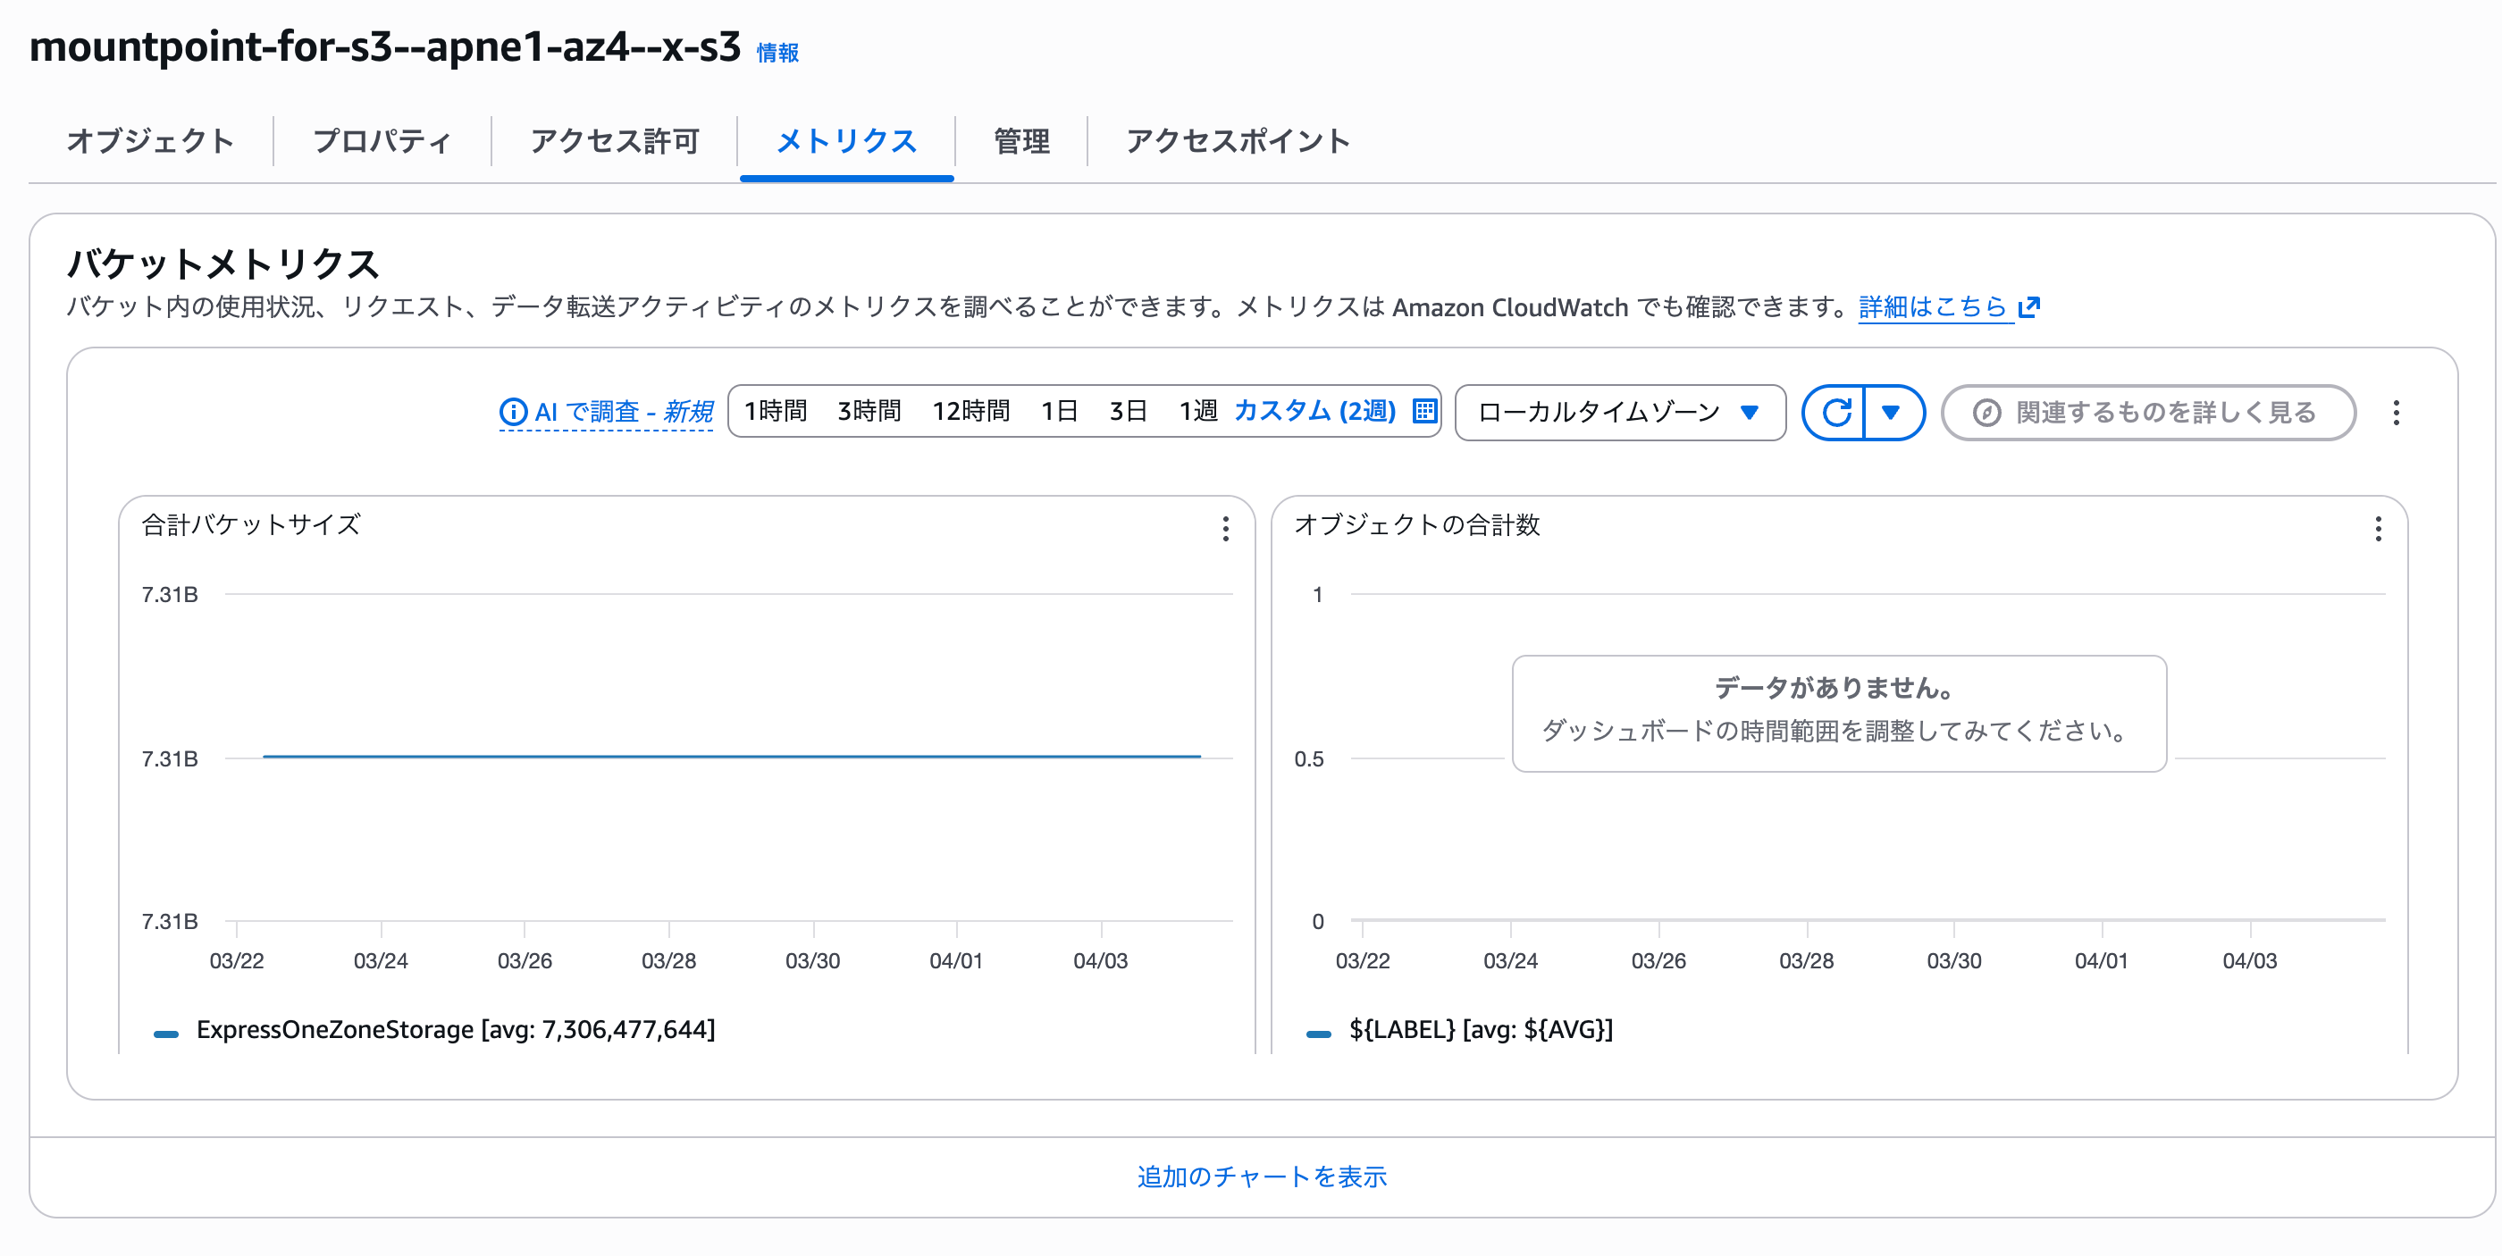Open the kebab menu on 合計バケットサイズ chart

[1226, 529]
